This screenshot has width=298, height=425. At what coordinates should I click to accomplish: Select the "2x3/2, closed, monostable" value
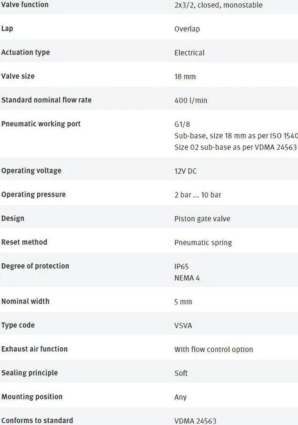(218, 5)
